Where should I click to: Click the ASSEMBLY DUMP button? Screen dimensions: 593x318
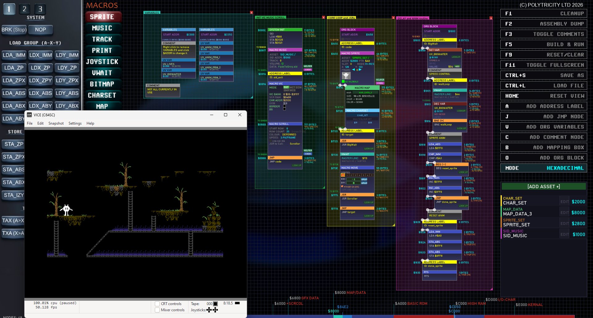pyautogui.click(x=544, y=24)
